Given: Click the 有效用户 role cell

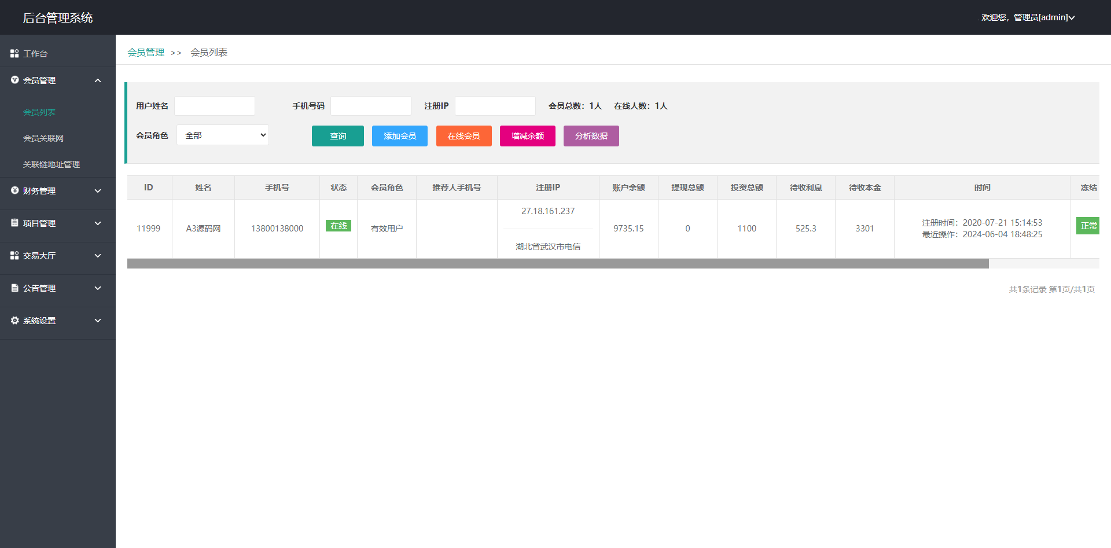Looking at the screenshot, I should (x=387, y=229).
